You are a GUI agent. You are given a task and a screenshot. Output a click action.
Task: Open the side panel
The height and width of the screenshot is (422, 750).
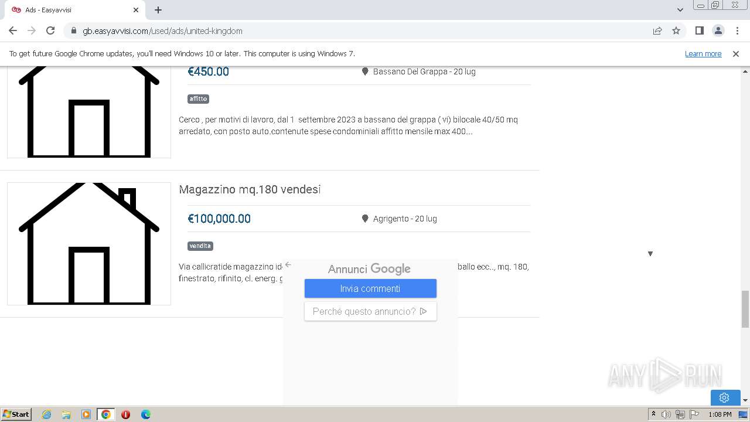[699, 30]
